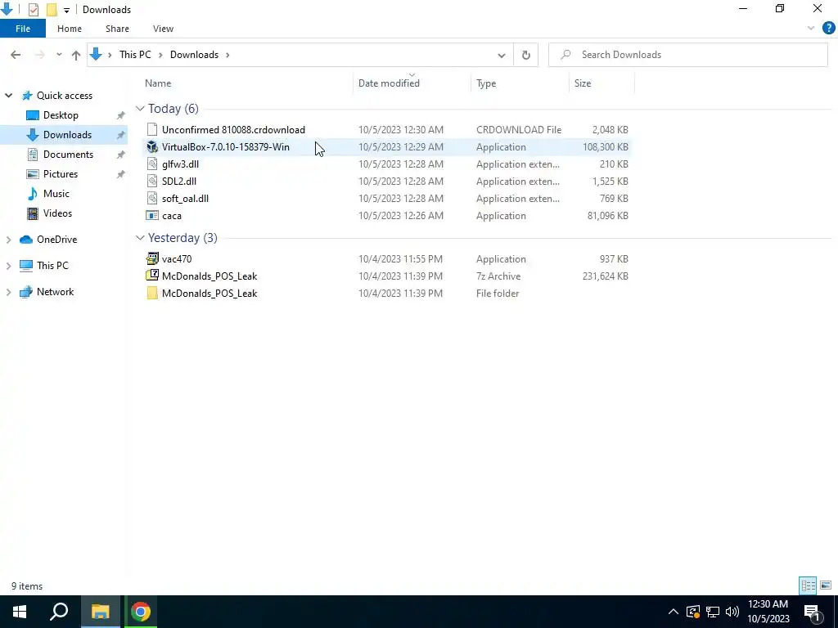
Task: Switch to the View ribbon tab
Action: [163, 29]
